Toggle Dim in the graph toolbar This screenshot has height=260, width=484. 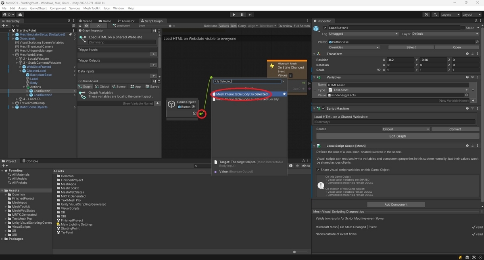point(234,26)
